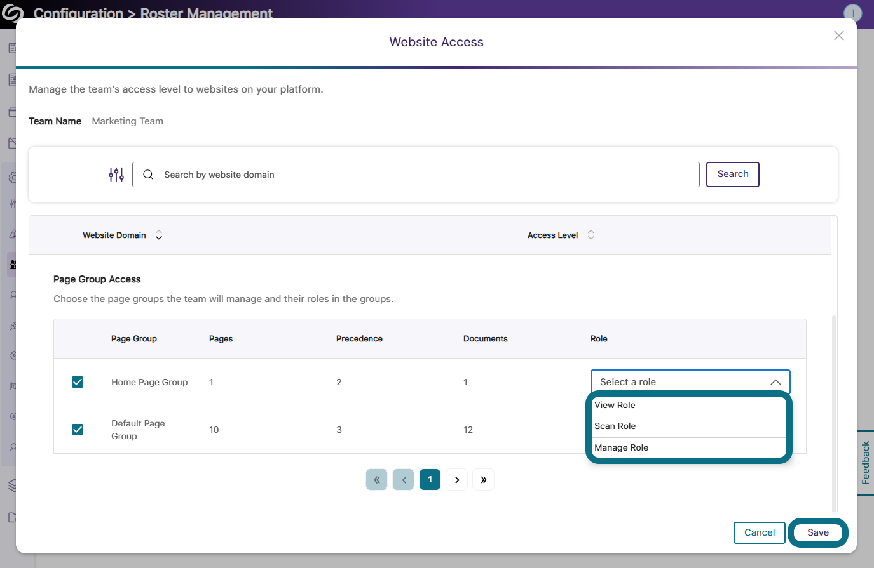Click the Page Group column header
The image size is (874, 568).
pos(134,339)
